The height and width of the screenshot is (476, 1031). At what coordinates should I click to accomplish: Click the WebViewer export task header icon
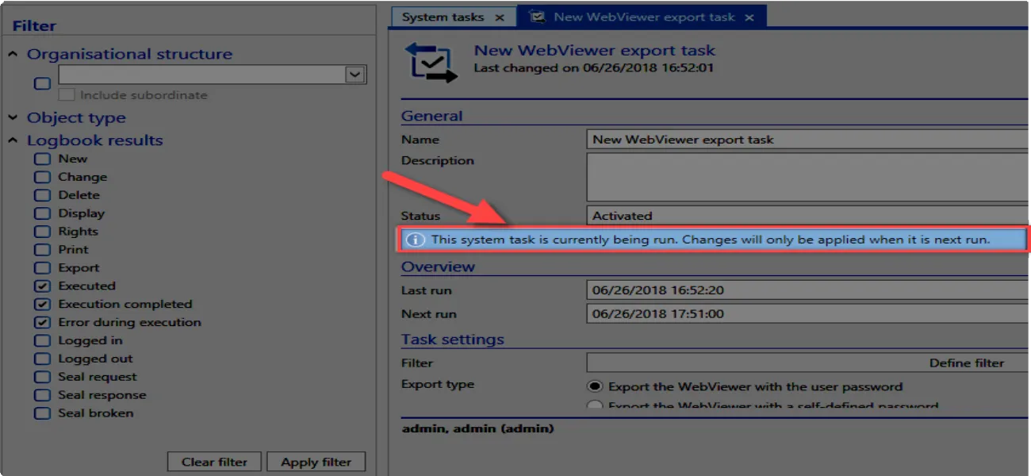click(431, 63)
